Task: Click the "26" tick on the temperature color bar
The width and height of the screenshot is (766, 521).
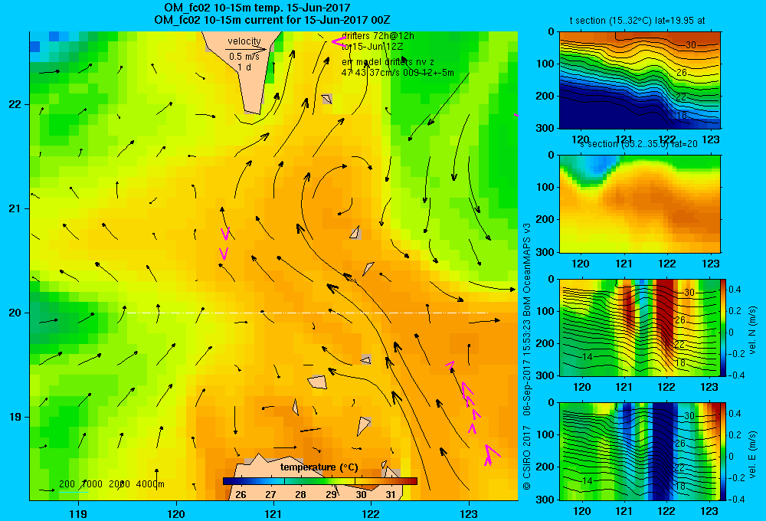Action: (x=241, y=495)
